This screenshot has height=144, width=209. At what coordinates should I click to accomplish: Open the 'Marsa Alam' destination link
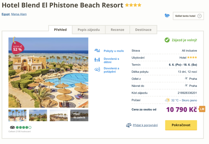(19, 14)
